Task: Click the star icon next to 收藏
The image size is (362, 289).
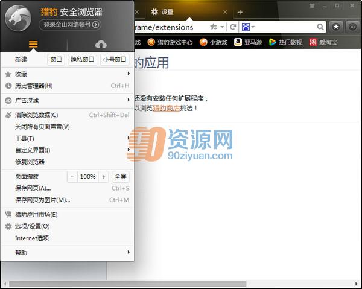Action: [x=8, y=74]
